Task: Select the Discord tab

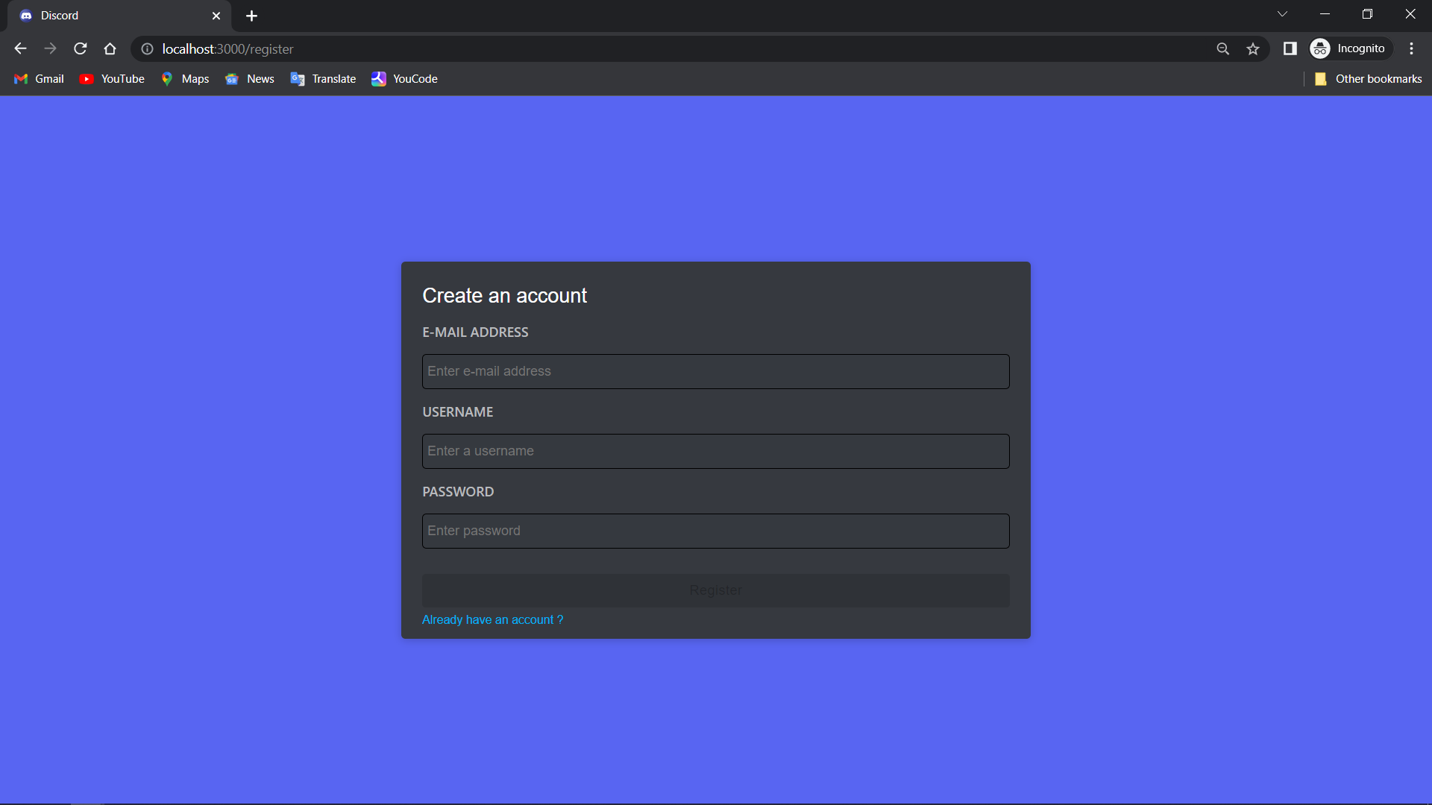Action: point(112,16)
